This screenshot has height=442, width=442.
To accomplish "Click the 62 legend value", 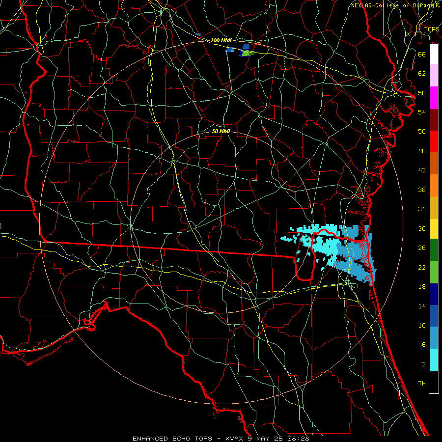I will pos(422,73).
